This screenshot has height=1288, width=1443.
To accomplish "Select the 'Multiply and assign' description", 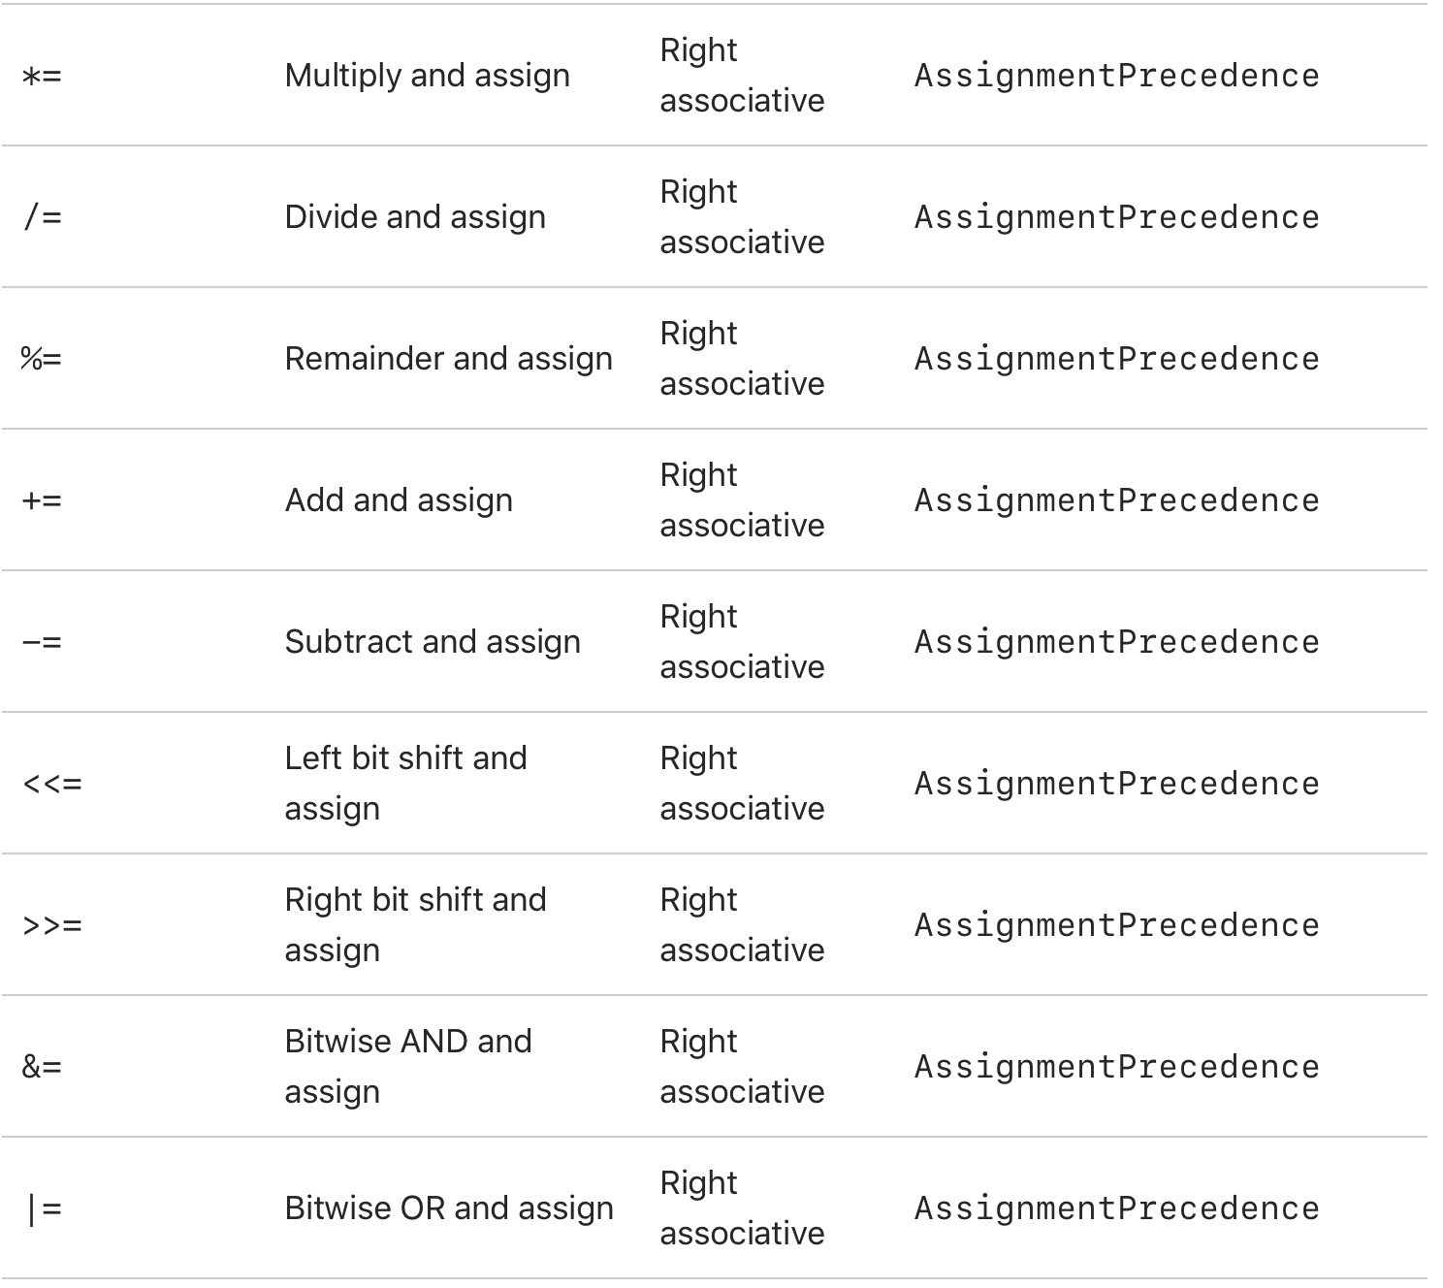I will tap(428, 76).
